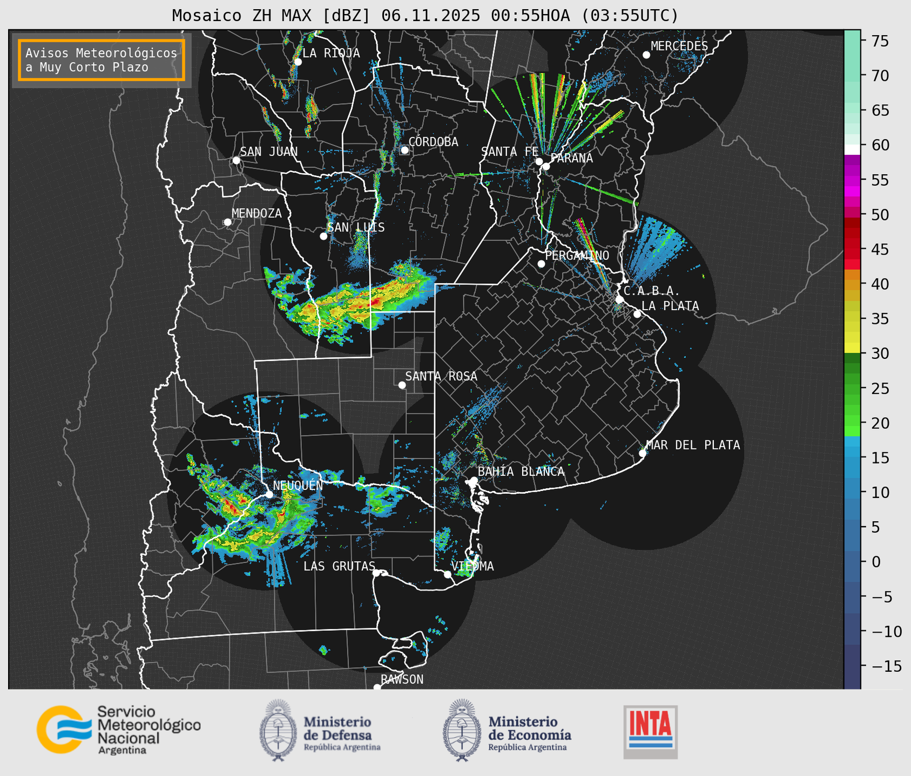Click the Ministerio de Defensa emblem
This screenshot has width=911, height=776.
[x=278, y=730]
